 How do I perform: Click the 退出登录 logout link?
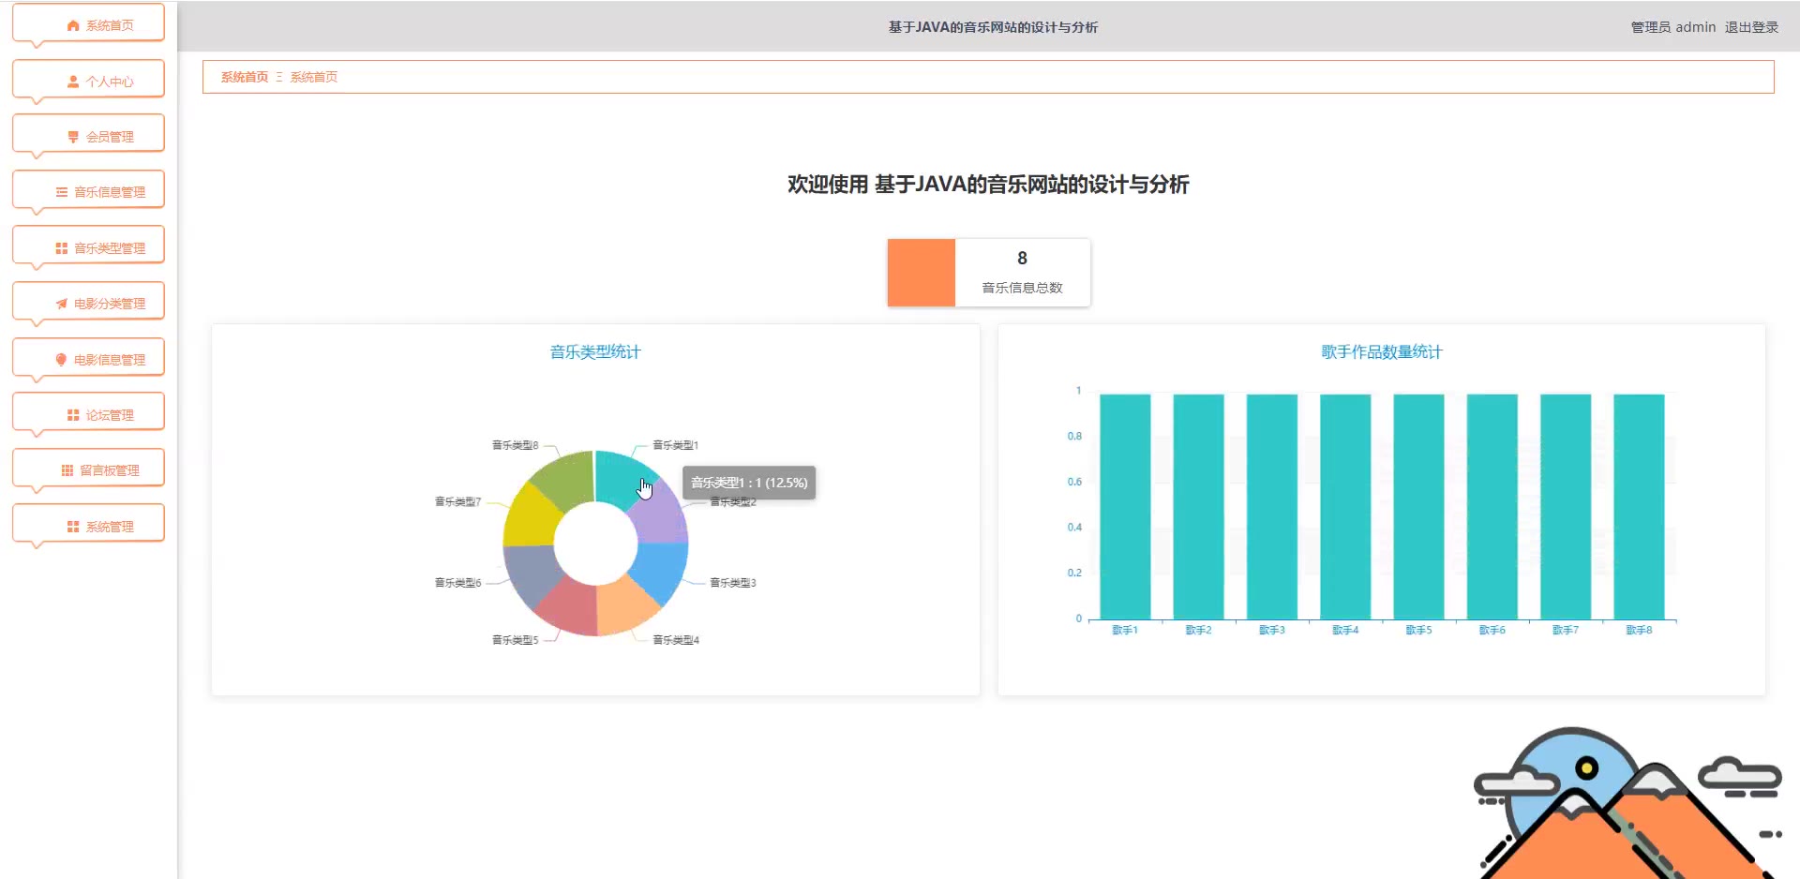point(1751,27)
